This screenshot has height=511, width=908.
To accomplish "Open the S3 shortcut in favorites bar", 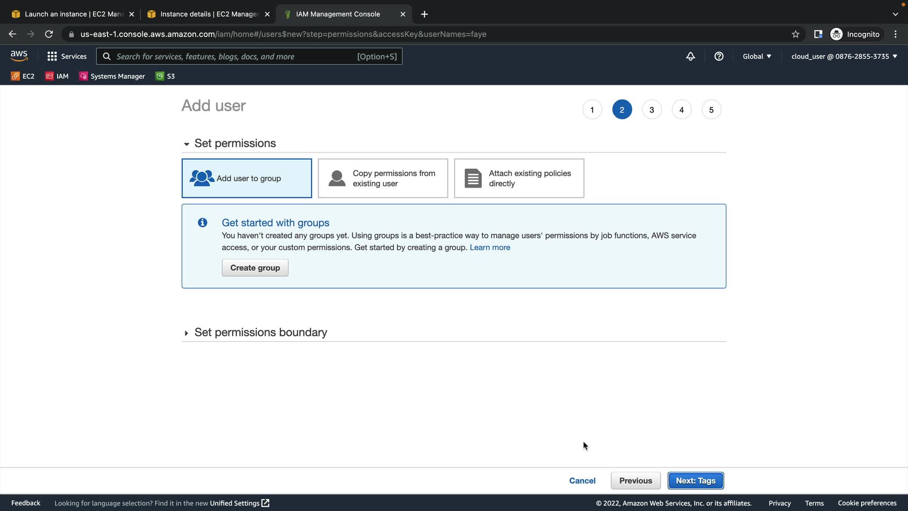I will [x=165, y=76].
